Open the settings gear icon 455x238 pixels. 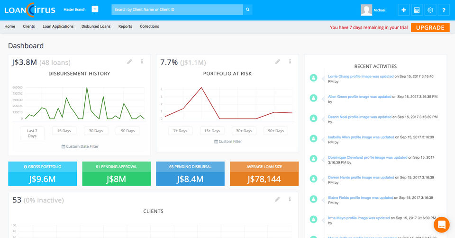click(x=430, y=10)
